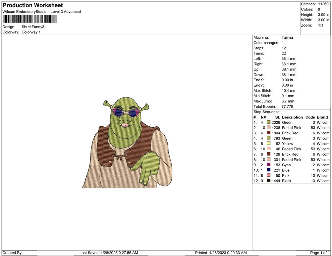The width and height of the screenshot is (332, 256).
Task: Click the colorway value 'Colorway 1'
Action: tap(31, 32)
